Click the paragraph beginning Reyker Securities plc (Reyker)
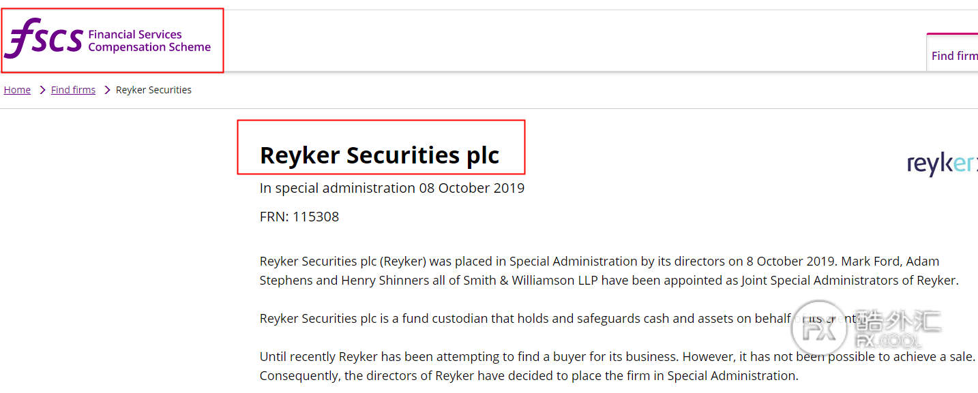The width and height of the screenshot is (978, 393). [610, 270]
